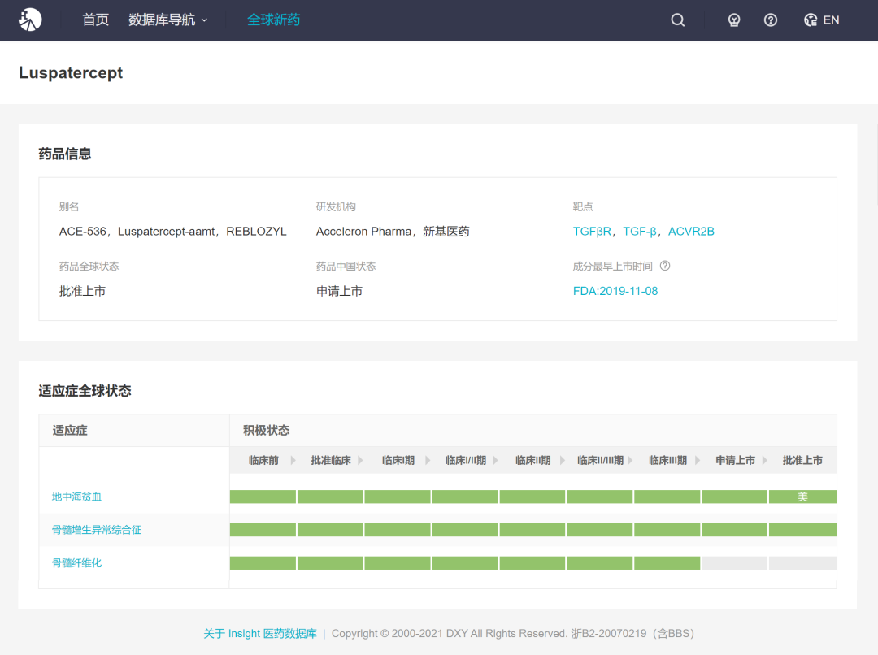Open the search magnifier icon
Viewport: 878px width, 655px height.
point(677,20)
